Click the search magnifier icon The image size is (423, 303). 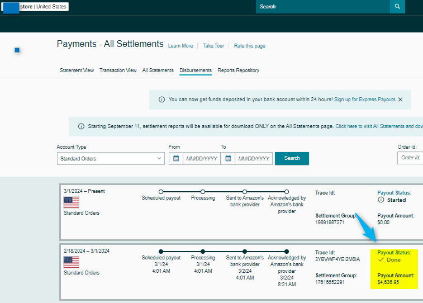[x=397, y=7]
